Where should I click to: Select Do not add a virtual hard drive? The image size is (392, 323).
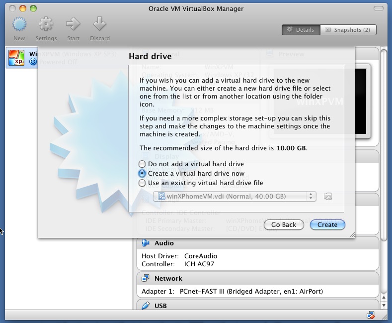[x=142, y=164]
